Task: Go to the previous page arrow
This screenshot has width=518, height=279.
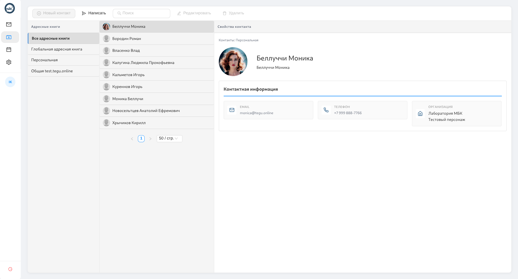Action: click(x=132, y=139)
